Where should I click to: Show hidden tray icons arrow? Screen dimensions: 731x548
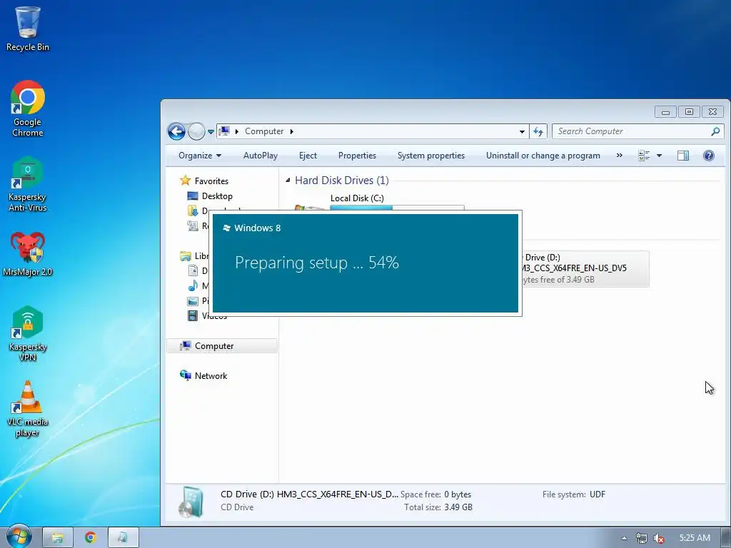click(x=624, y=538)
